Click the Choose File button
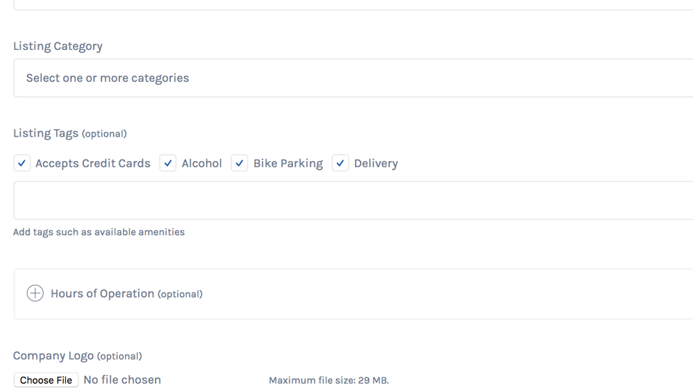 46,380
